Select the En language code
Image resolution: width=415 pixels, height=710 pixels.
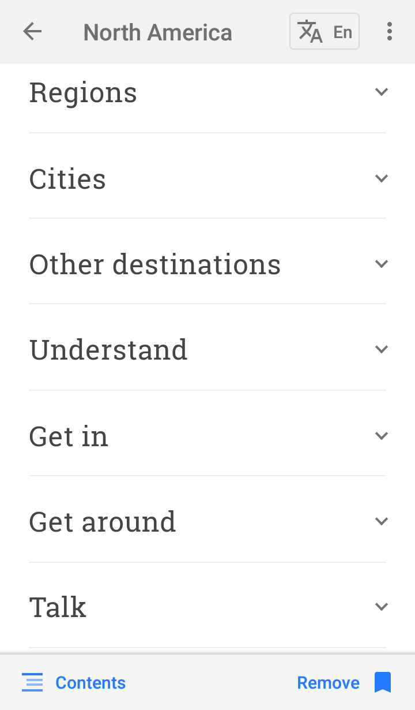pos(343,32)
